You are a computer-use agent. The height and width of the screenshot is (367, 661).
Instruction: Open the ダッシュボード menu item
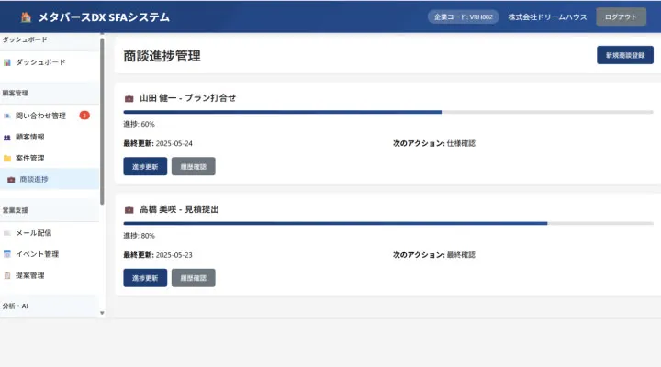click(50, 62)
